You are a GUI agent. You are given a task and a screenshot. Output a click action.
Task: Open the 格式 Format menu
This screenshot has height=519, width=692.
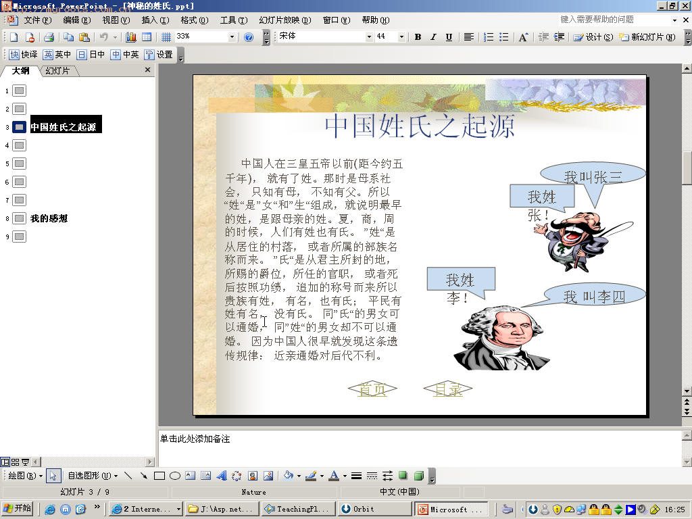195,20
